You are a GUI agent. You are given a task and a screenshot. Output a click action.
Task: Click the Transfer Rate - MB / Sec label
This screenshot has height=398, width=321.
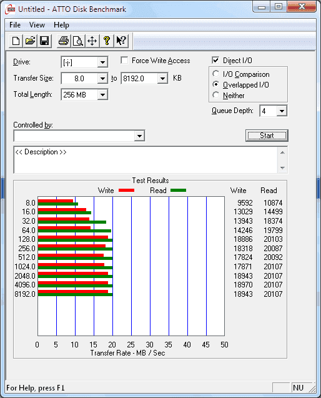tap(127, 353)
